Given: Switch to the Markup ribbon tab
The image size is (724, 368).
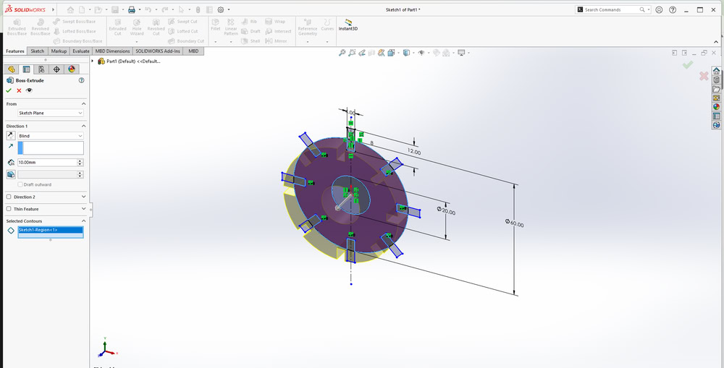Looking at the screenshot, I should (x=59, y=51).
